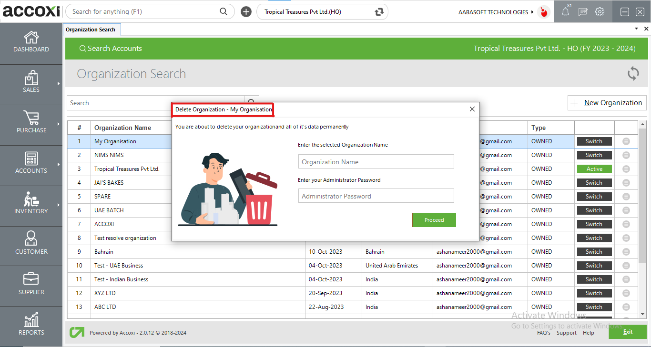
Task: Click the quick add plus icon
Action: 246,12
